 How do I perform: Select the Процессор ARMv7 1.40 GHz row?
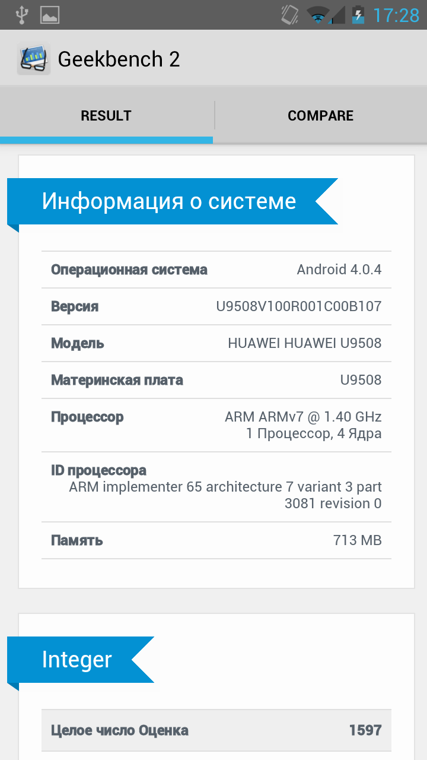pyautogui.click(x=216, y=425)
